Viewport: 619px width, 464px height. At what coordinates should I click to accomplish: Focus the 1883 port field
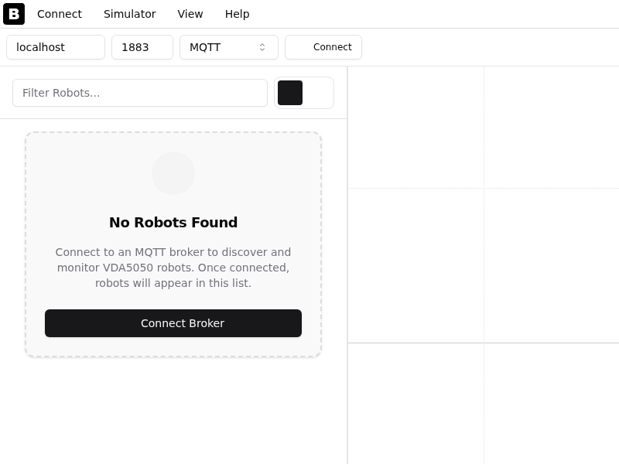(x=142, y=47)
